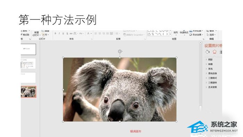Select Size & Properties tab icon
This screenshot has width=243, height=137.
coord(221,52)
